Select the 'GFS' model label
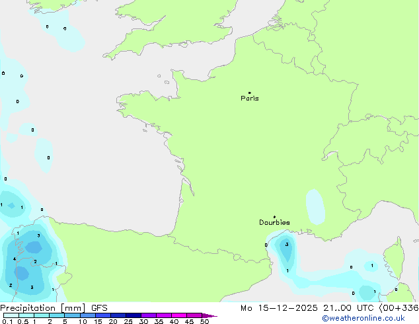 (x=99, y=308)
